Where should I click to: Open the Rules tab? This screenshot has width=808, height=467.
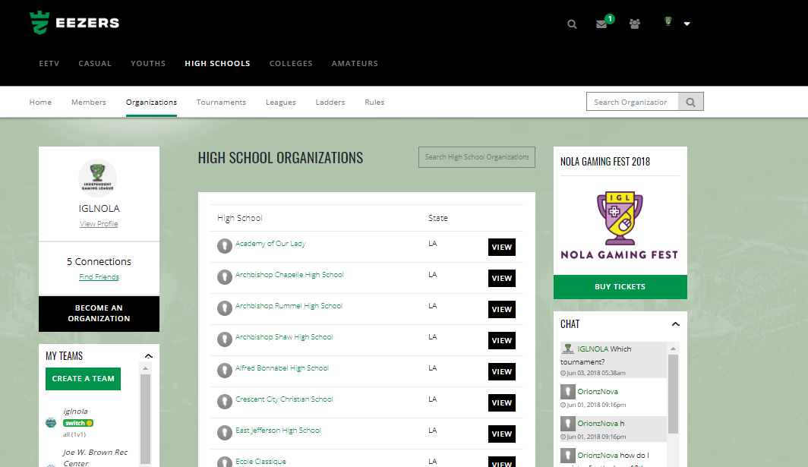point(374,102)
